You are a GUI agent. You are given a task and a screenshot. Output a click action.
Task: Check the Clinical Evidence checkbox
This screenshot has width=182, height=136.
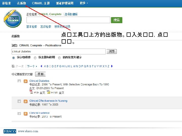(19, 113)
